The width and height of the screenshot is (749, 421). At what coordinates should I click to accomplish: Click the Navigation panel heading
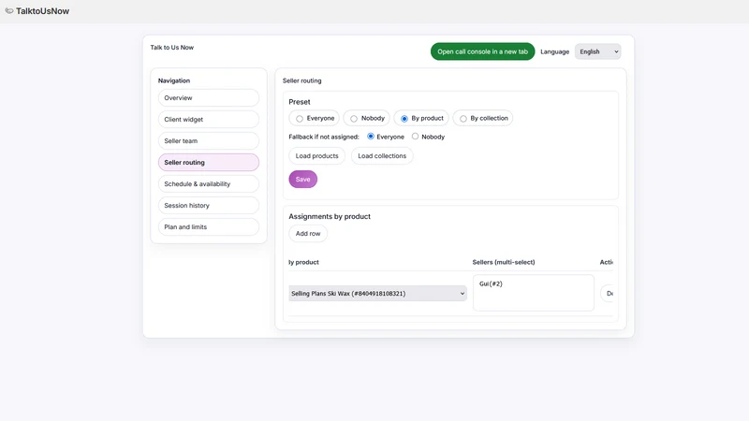click(x=174, y=80)
